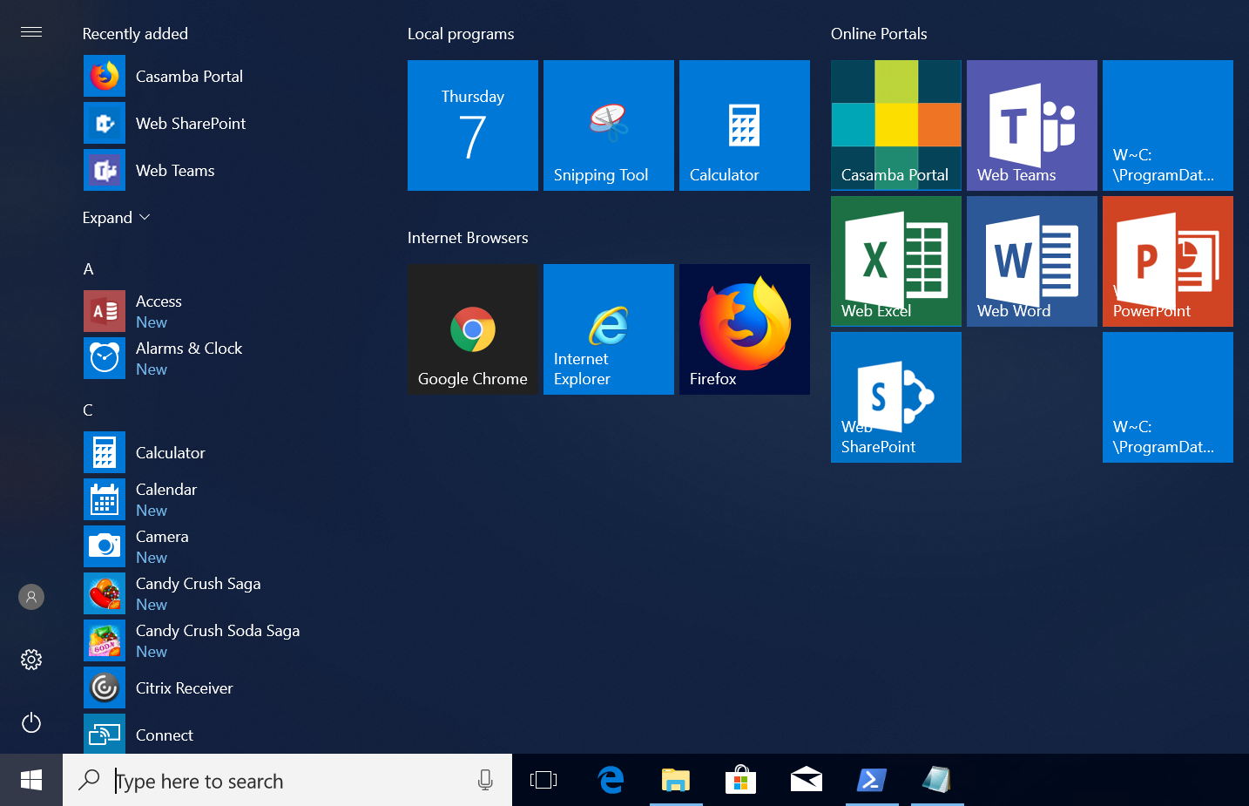This screenshot has width=1249, height=806.
Task: Select Citrix Receiver in the app list
Action: (184, 687)
